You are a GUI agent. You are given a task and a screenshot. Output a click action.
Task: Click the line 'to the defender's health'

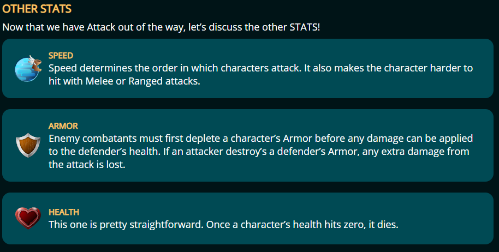[259, 152]
